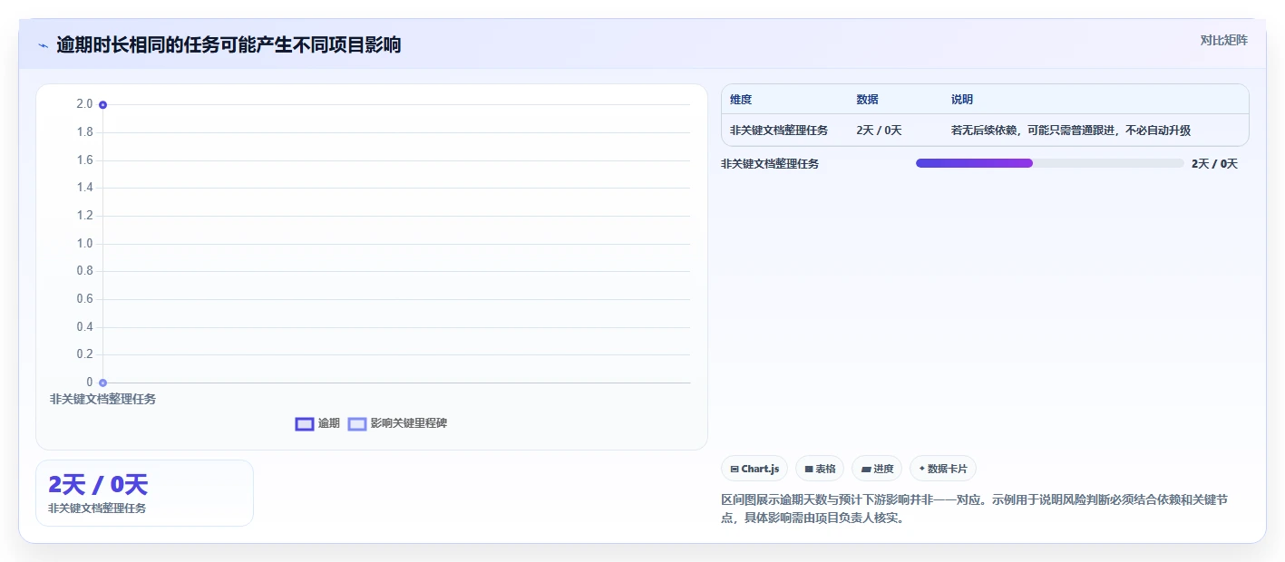
Task: Select the 数据卡片 tag
Action: point(943,469)
